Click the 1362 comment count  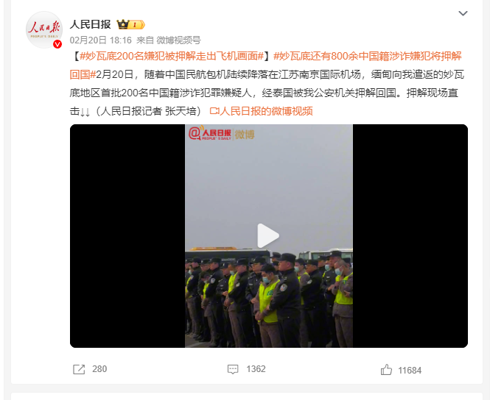[x=256, y=369]
